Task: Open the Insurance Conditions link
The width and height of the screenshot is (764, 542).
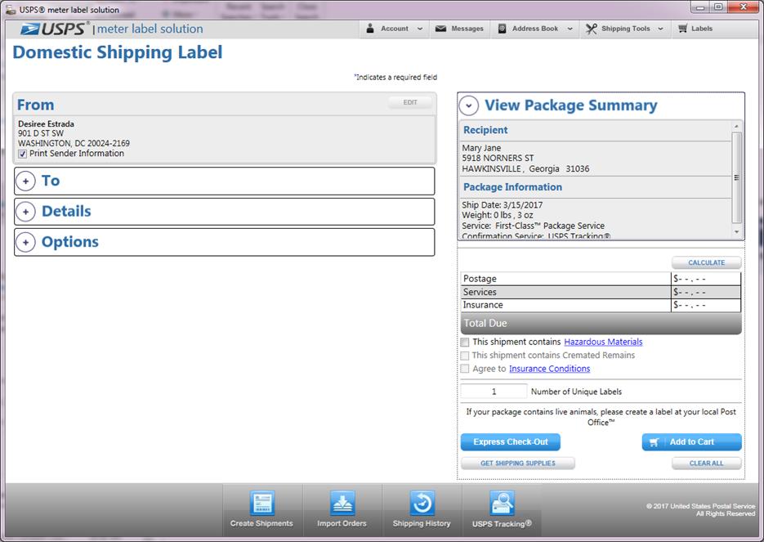Action: [550, 369]
